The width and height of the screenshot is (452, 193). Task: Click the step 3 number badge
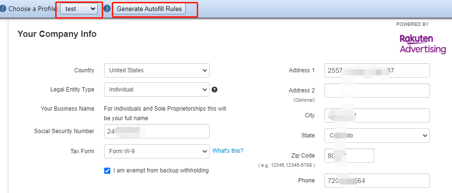(107, 9)
